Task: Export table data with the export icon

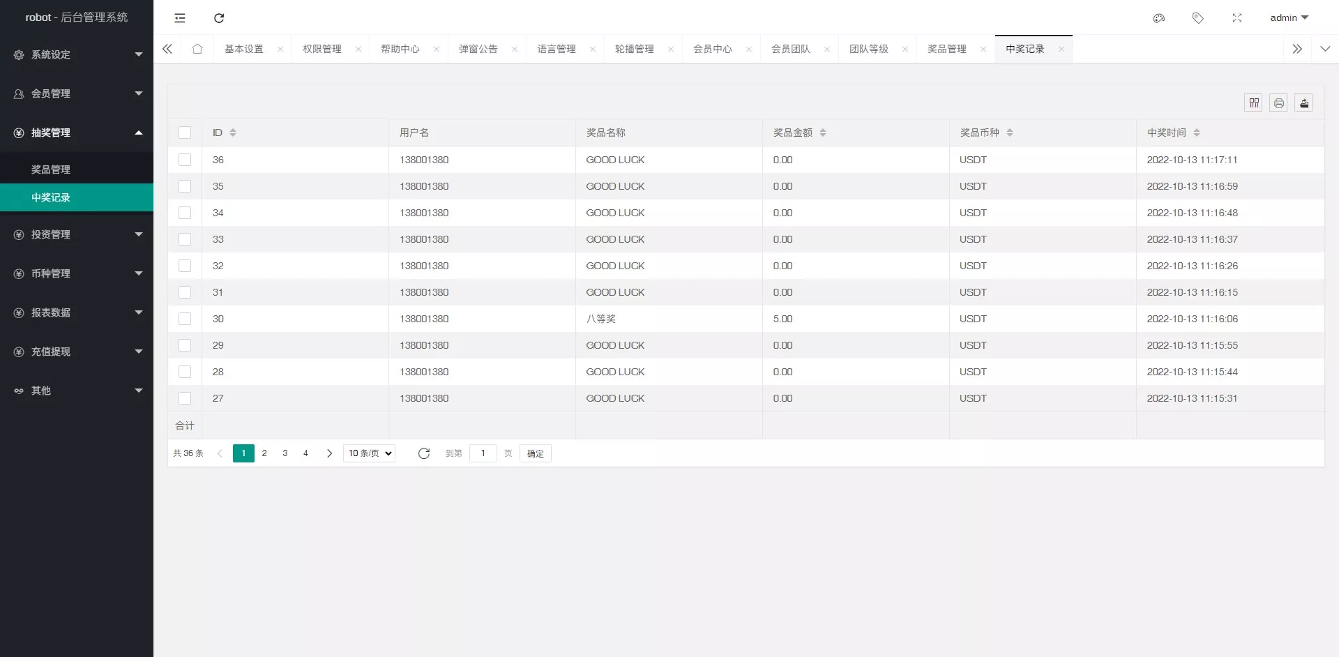Action: [x=1304, y=103]
